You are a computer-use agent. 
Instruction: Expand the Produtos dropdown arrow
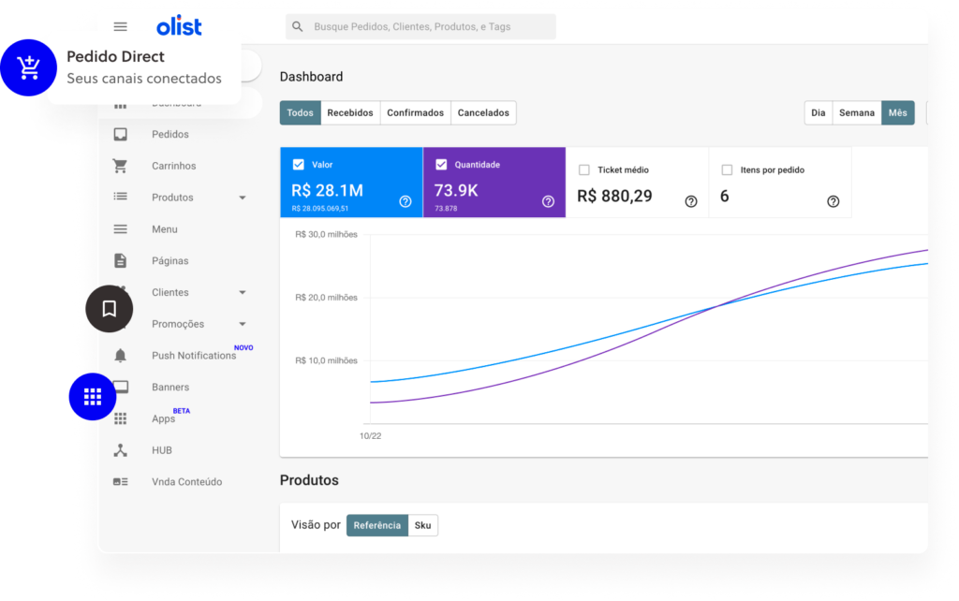point(243,198)
